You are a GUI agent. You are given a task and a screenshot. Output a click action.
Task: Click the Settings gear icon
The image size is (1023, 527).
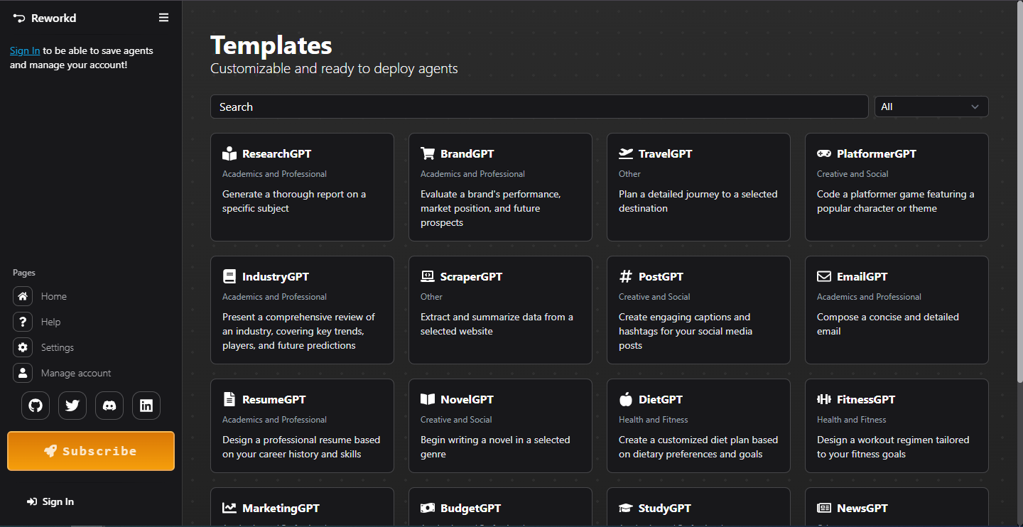coord(23,347)
